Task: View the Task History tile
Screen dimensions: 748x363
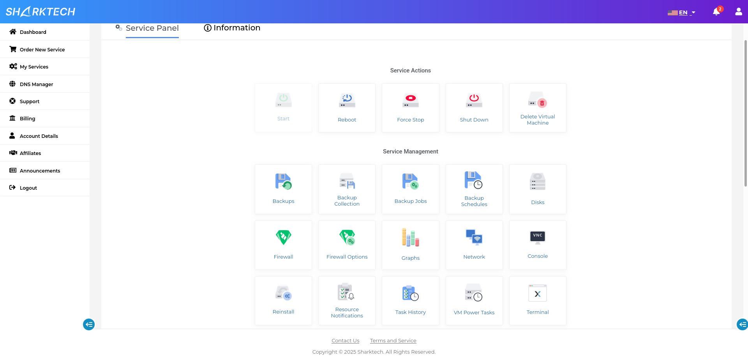Action: click(x=410, y=300)
